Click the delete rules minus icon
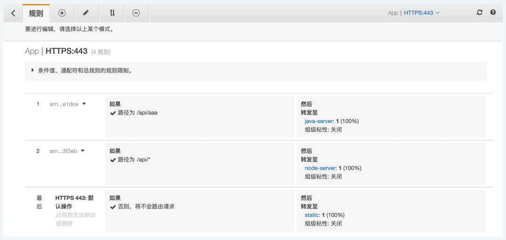The height and width of the screenshot is (240, 506). [136, 13]
